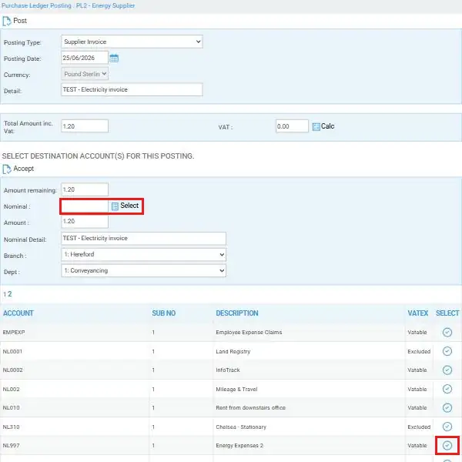462x462 pixels.
Task: Click the Vatable status for NL997
Action: pyautogui.click(x=417, y=446)
